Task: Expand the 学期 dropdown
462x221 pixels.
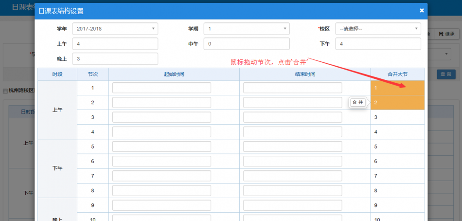Action: (x=246, y=29)
